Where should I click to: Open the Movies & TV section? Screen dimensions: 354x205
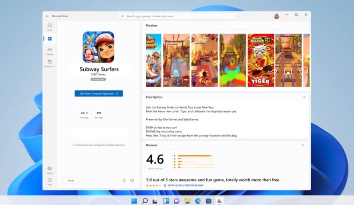pyautogui.click(x=50, y=63)
